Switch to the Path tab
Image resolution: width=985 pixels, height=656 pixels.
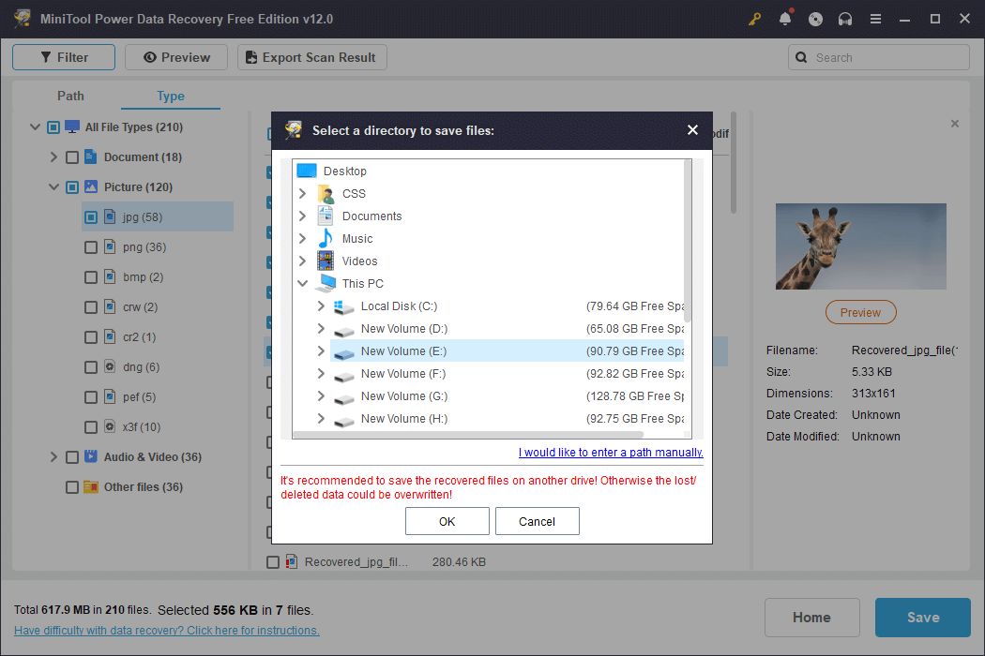click(70, 96)
